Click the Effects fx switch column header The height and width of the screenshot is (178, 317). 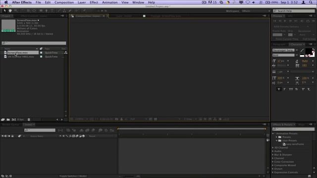click(x=70, y=136)
